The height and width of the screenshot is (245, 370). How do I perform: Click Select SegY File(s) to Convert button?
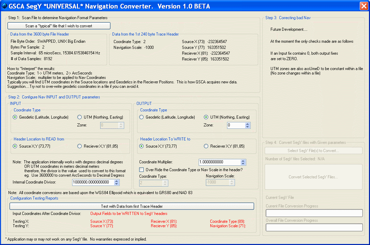coord(313,151)
